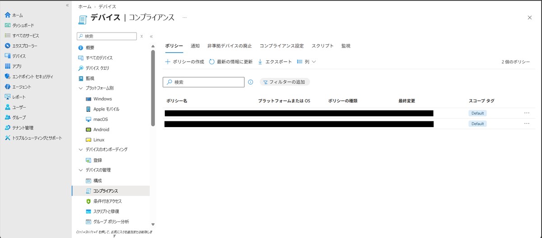
Task: Click the デバイス クエリ search icon
Action: pos(81,68)
